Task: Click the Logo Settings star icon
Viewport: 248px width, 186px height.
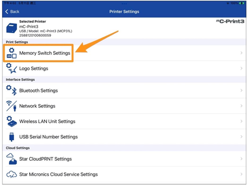Action: coord(12,68)
